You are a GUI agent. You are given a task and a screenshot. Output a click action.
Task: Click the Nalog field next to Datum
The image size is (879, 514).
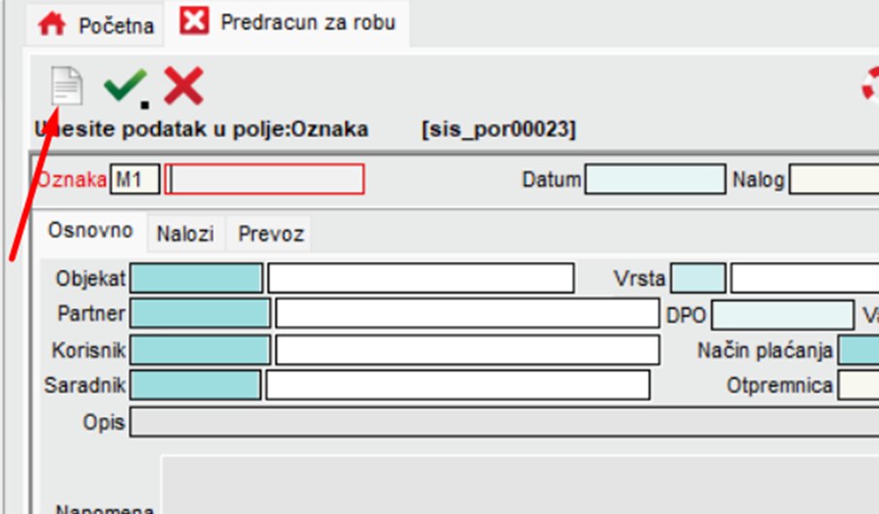(834, 180)
